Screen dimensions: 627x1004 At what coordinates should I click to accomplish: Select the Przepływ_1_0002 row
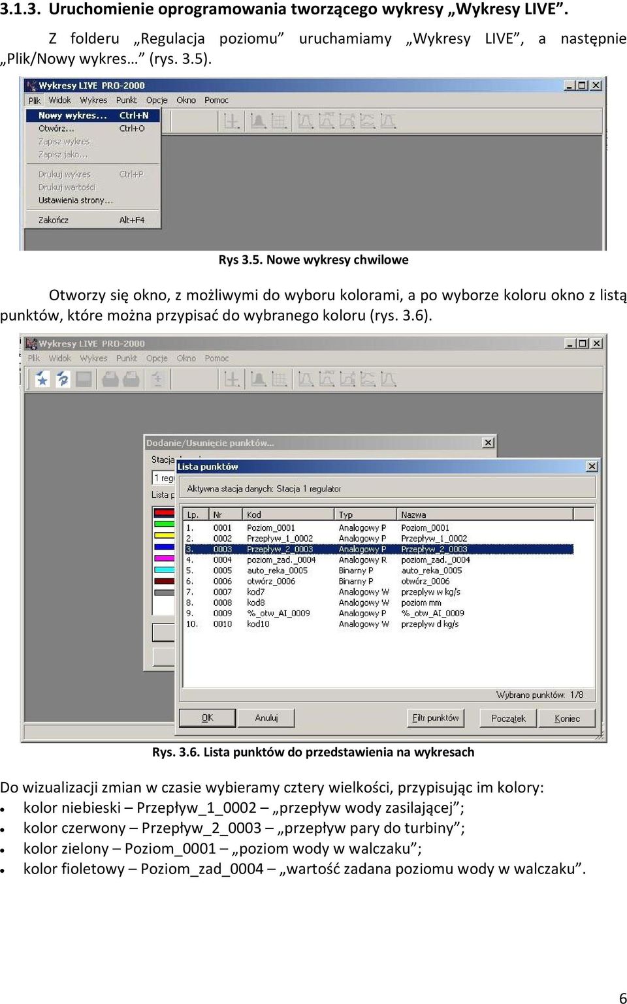[x=379, y=539]
